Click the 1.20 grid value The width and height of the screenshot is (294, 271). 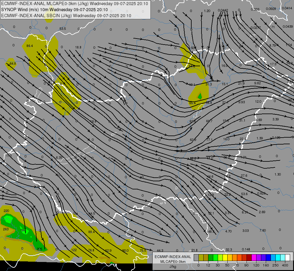coord(207,11)
